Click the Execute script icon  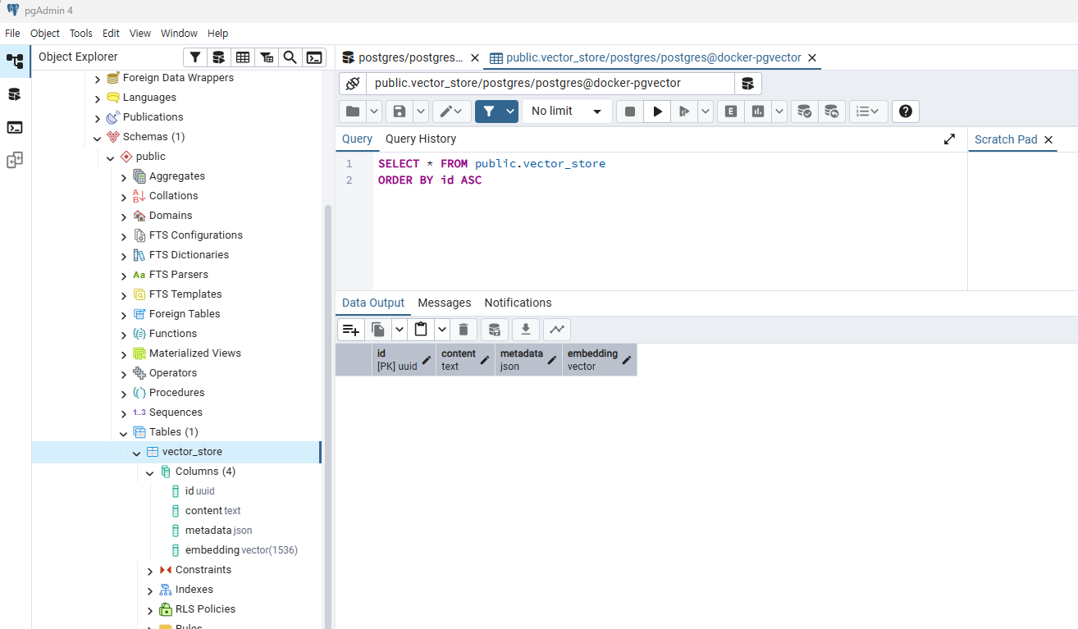pyautogui.click(x=684, y=112)
